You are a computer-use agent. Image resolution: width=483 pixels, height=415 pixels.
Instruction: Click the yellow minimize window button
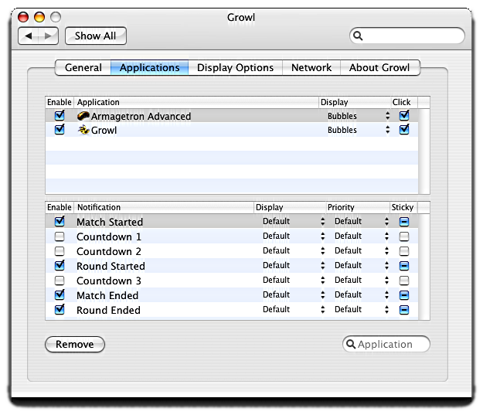[x=39, y=17]
